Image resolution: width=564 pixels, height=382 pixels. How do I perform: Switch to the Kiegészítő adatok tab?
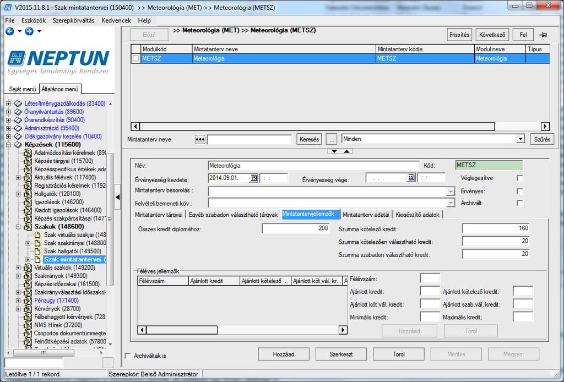(417, 215)
